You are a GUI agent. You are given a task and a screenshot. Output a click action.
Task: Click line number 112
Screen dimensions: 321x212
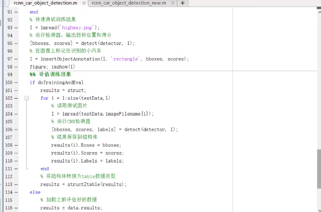pyautogui.click(x=9, y=176)
